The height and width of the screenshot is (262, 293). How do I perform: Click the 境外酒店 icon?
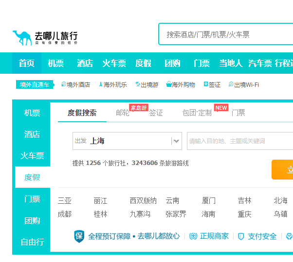point(64,84)
